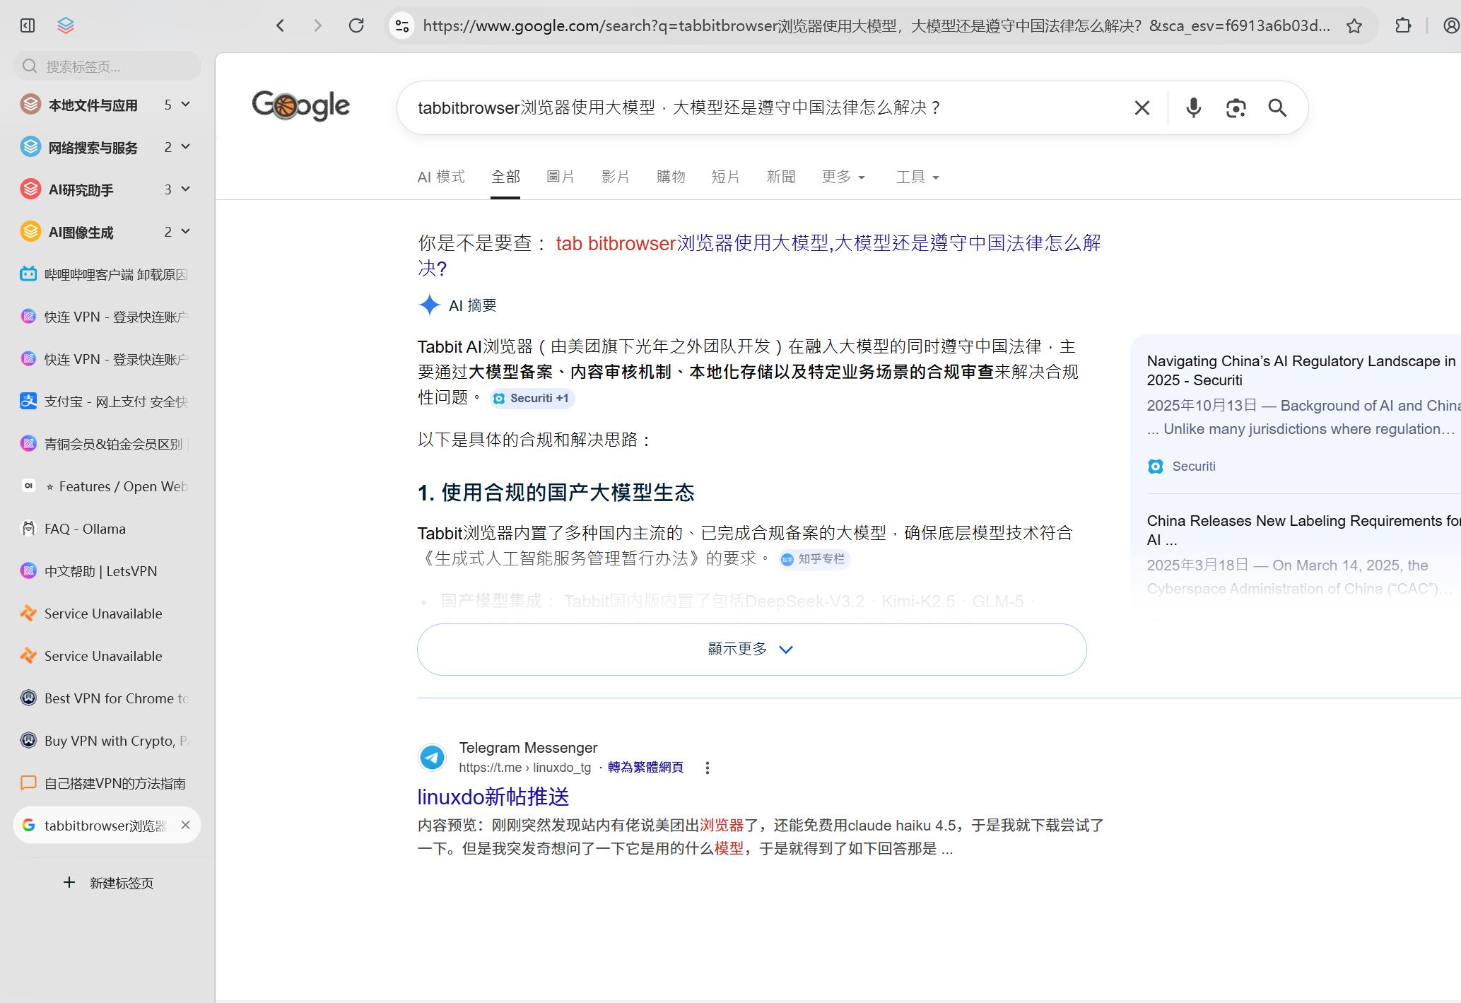Expand the 顯示更多 section in AI summary

point(751,649)
